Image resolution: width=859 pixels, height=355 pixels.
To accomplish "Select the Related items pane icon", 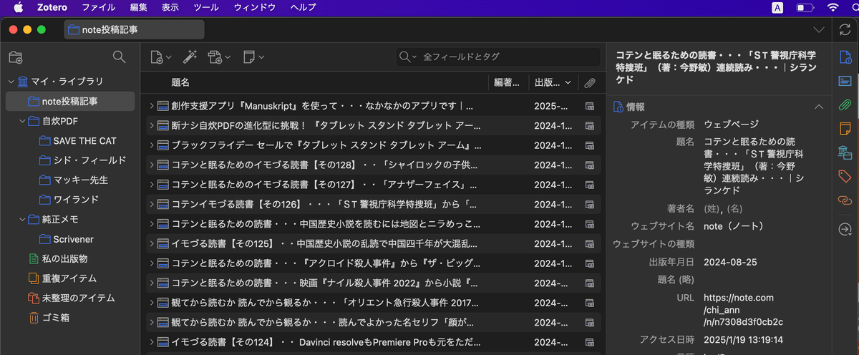I will [x=845, y=200].
